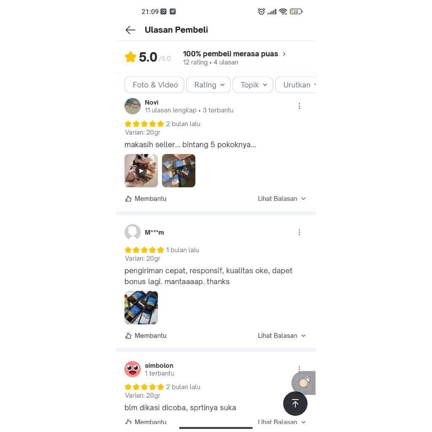Expand Lihat Balasan under Novi's review
Viewport: 432px width, 432px height.
tap(282, 199)
